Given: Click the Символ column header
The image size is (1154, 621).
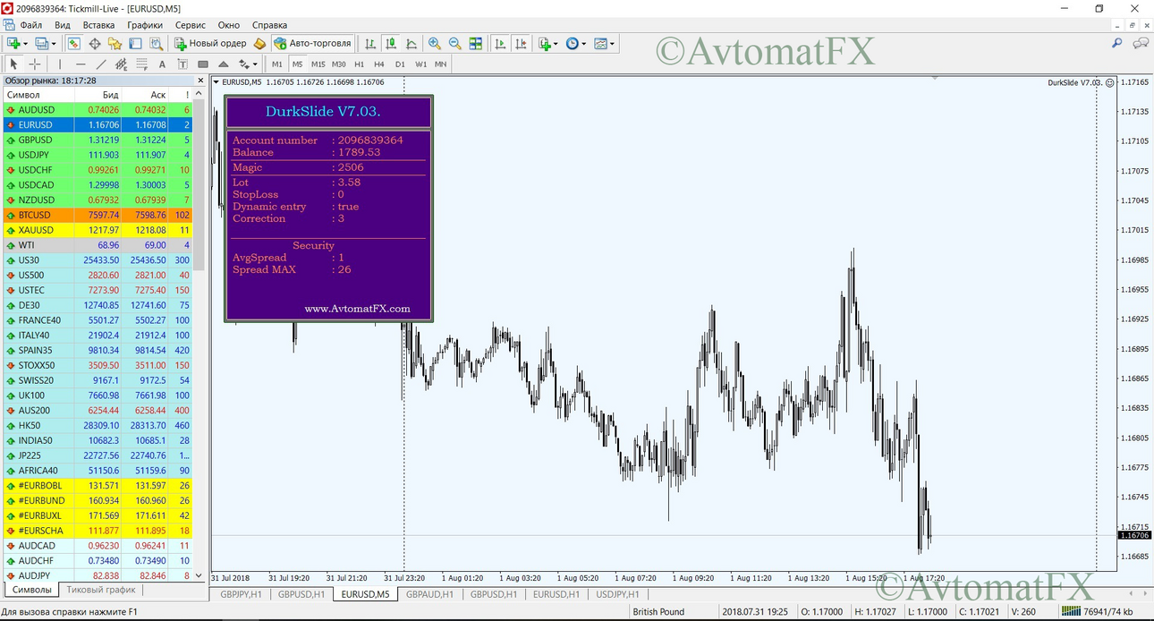Looking at the screenshot, I should [38, 94].
